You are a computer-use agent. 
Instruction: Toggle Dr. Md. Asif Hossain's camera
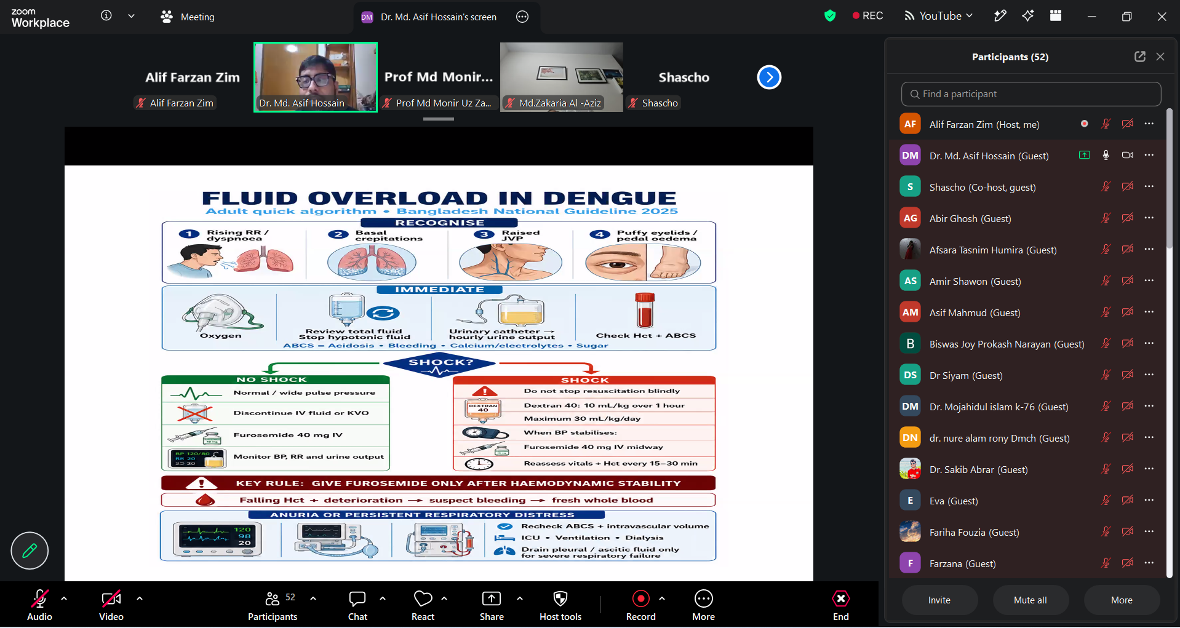point(1127,155)
